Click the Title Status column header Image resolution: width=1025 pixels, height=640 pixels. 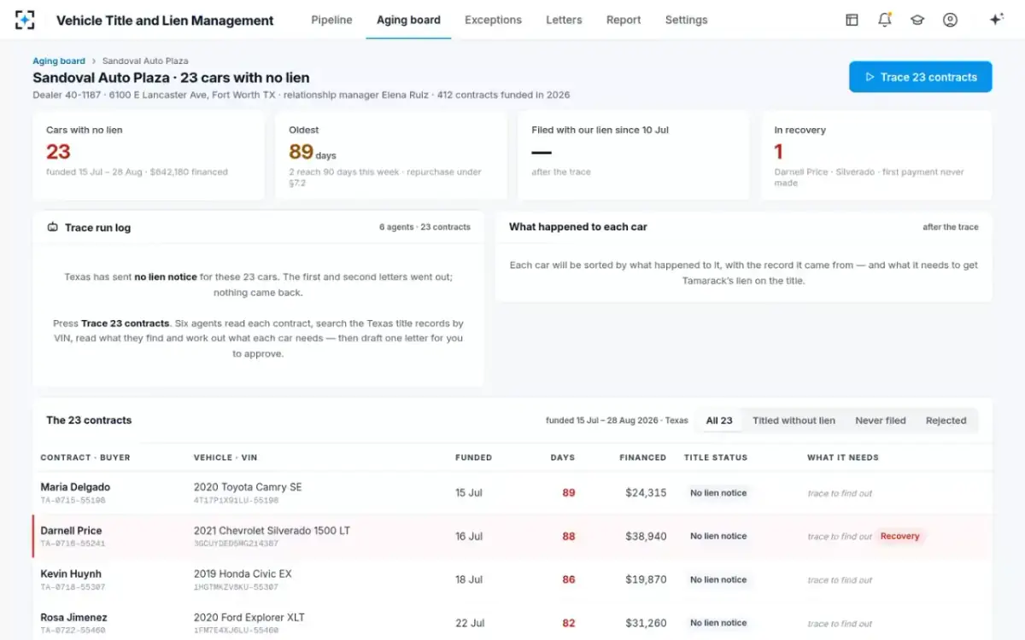coord(716,458)
